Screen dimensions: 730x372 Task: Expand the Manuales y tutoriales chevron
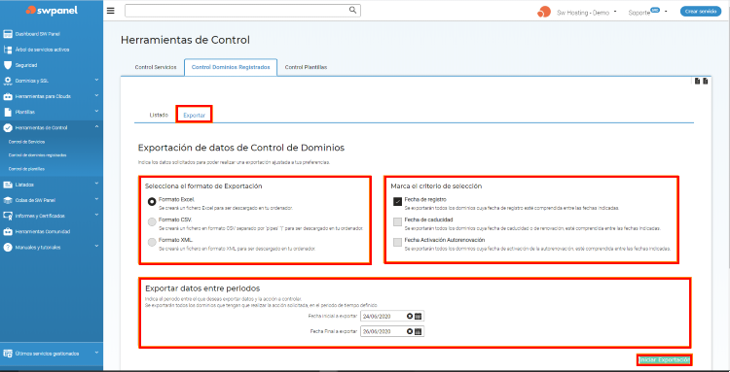click(96, 246)
